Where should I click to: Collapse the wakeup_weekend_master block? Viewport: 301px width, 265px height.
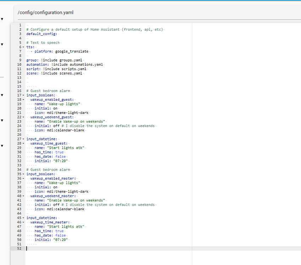pyautogui.click(x=23, y=196)
